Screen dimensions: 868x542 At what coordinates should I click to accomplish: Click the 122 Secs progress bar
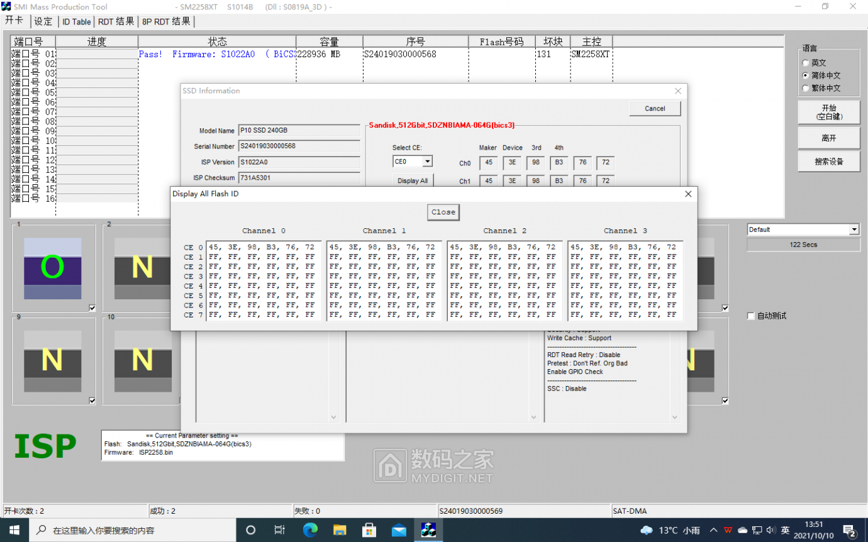803,244
